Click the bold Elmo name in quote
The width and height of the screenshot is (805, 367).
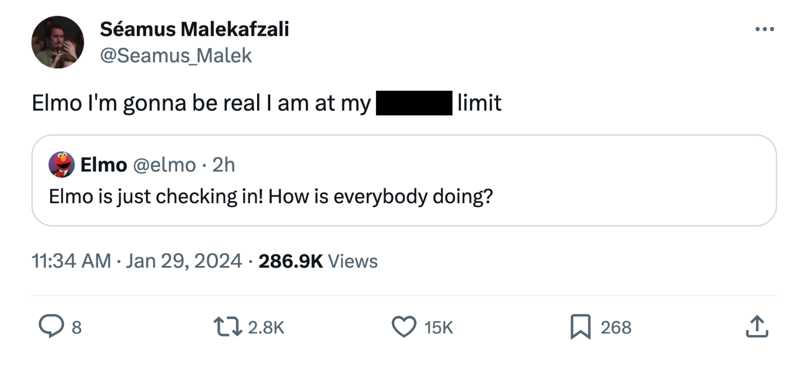click(x=104, y=165)
